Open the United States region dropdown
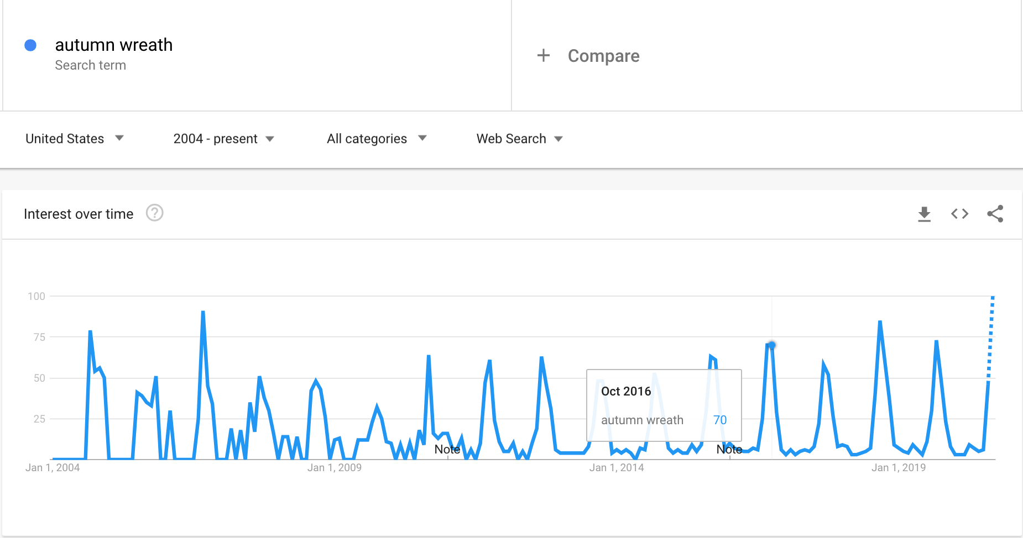Screen dimensions: 1023x538 point(74,139)
